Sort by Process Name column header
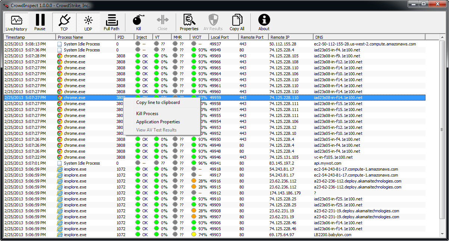The height and width of the screenshot is (241, 449). (x=85, y=37)
